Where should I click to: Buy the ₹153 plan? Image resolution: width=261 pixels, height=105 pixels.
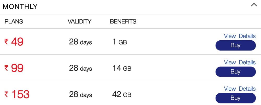tap(235, 98)
